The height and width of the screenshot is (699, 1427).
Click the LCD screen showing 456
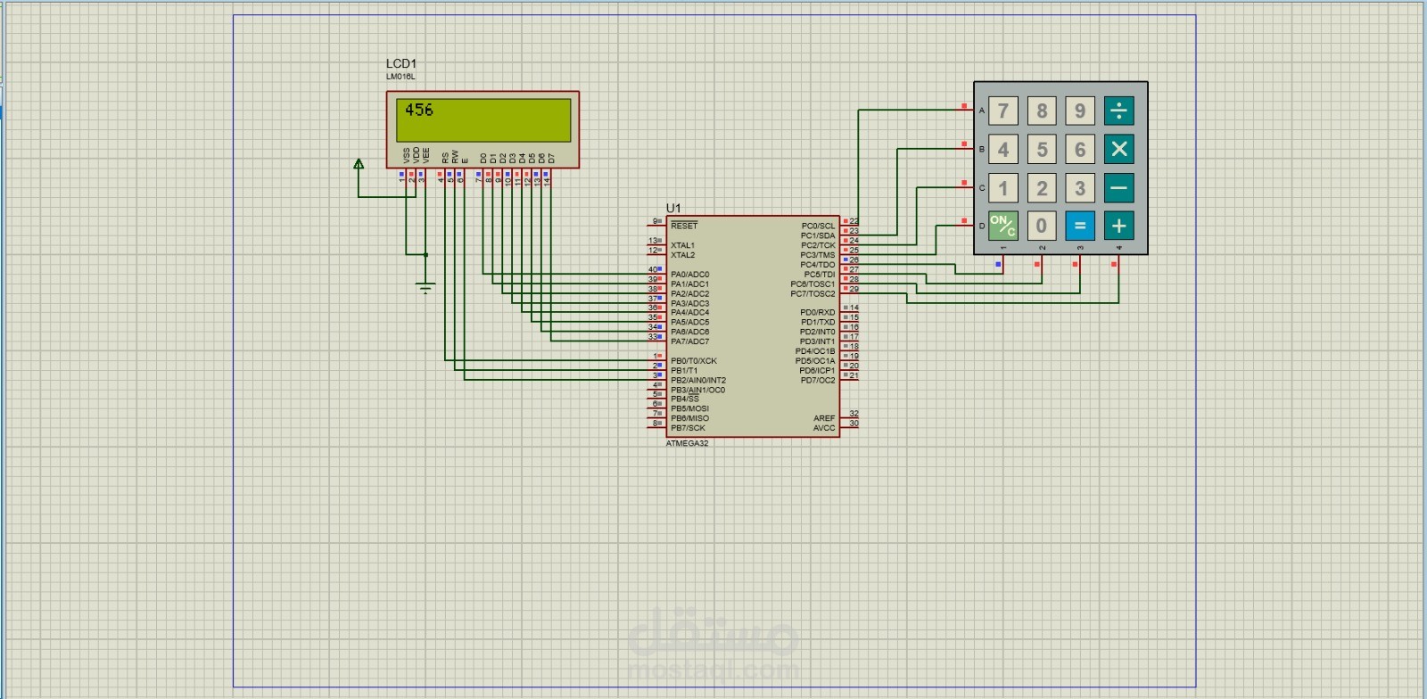click(x=483, y=120)
